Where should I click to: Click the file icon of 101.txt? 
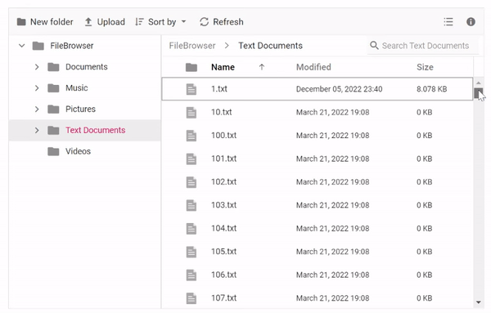[191, 159]
